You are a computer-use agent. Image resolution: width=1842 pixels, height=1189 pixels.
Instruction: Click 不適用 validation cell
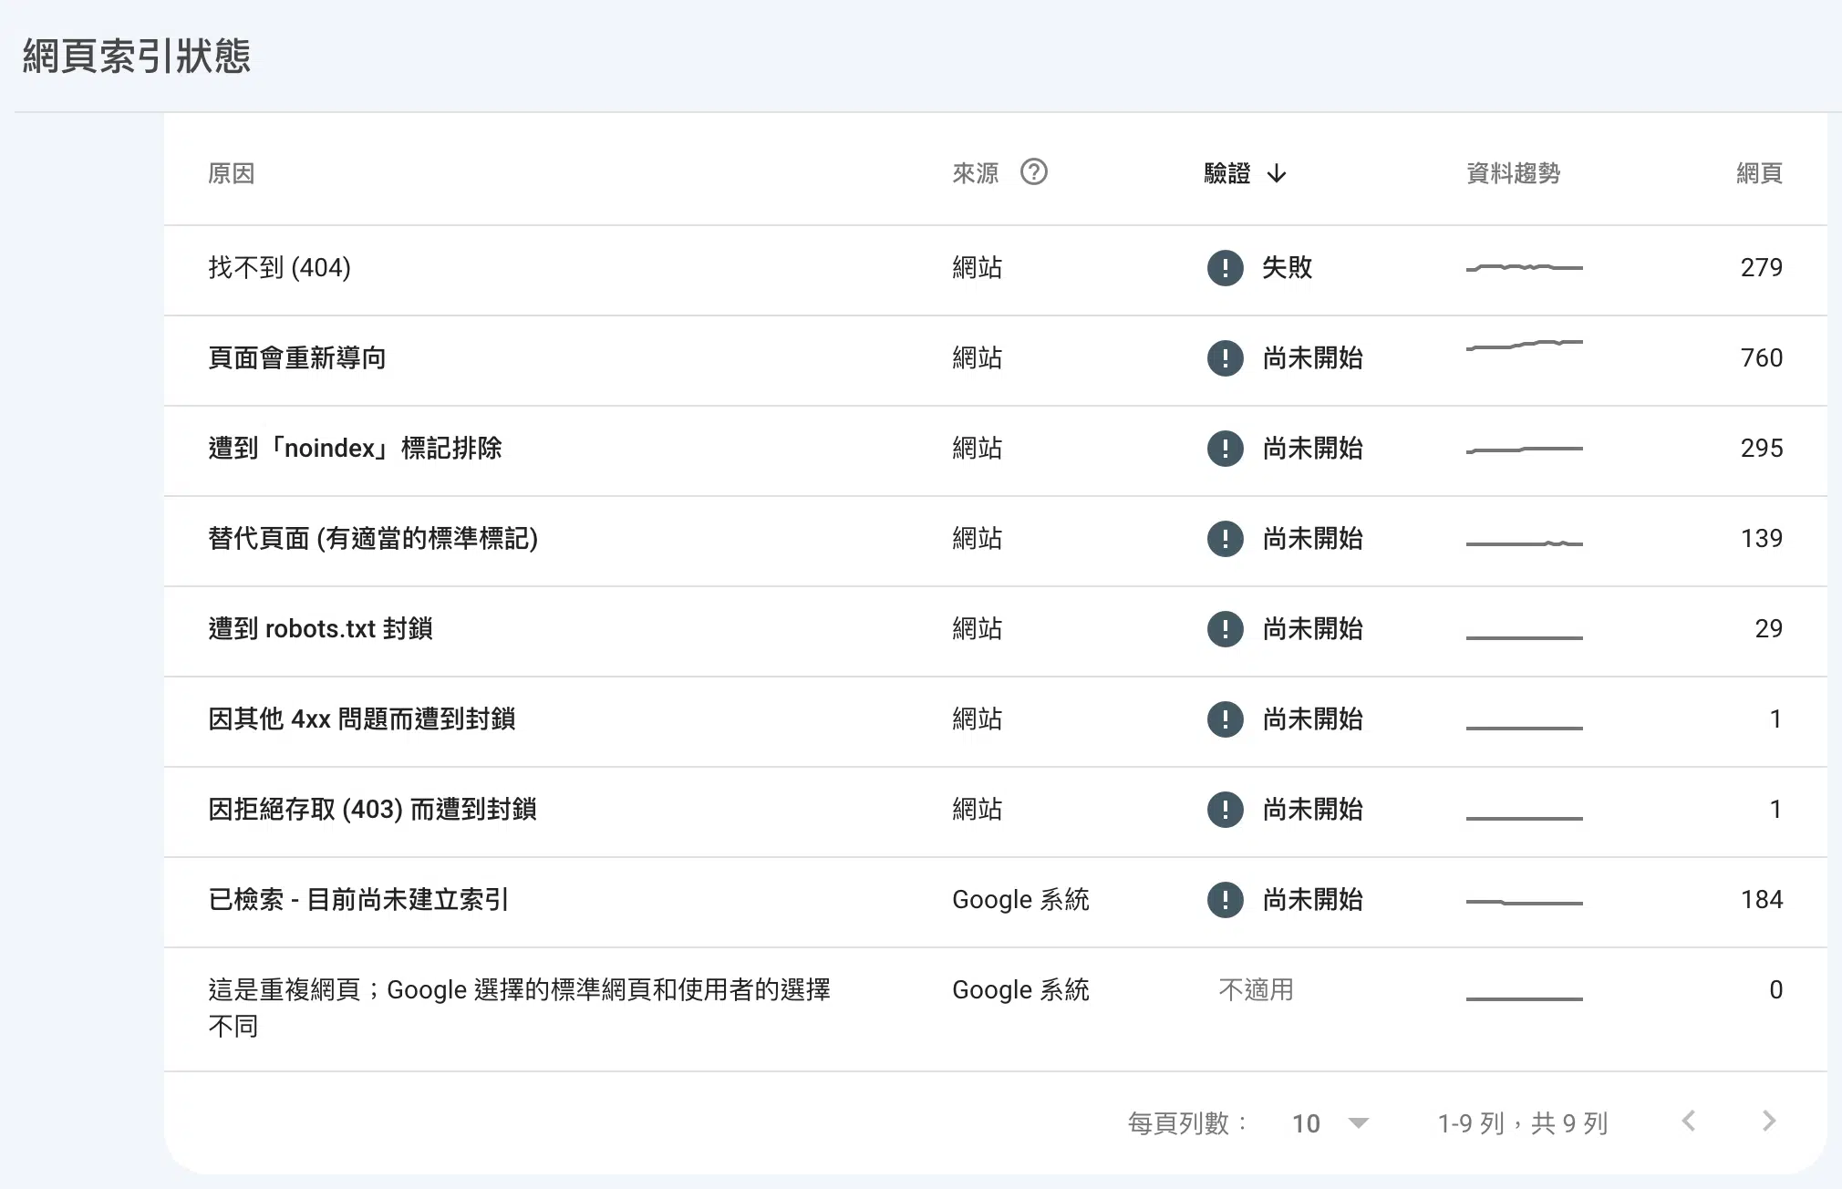[1257, 990]
